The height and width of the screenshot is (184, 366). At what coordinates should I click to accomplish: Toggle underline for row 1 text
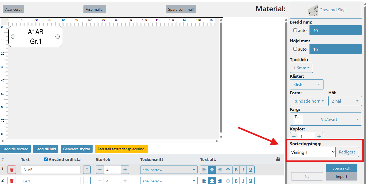[251, 170]
